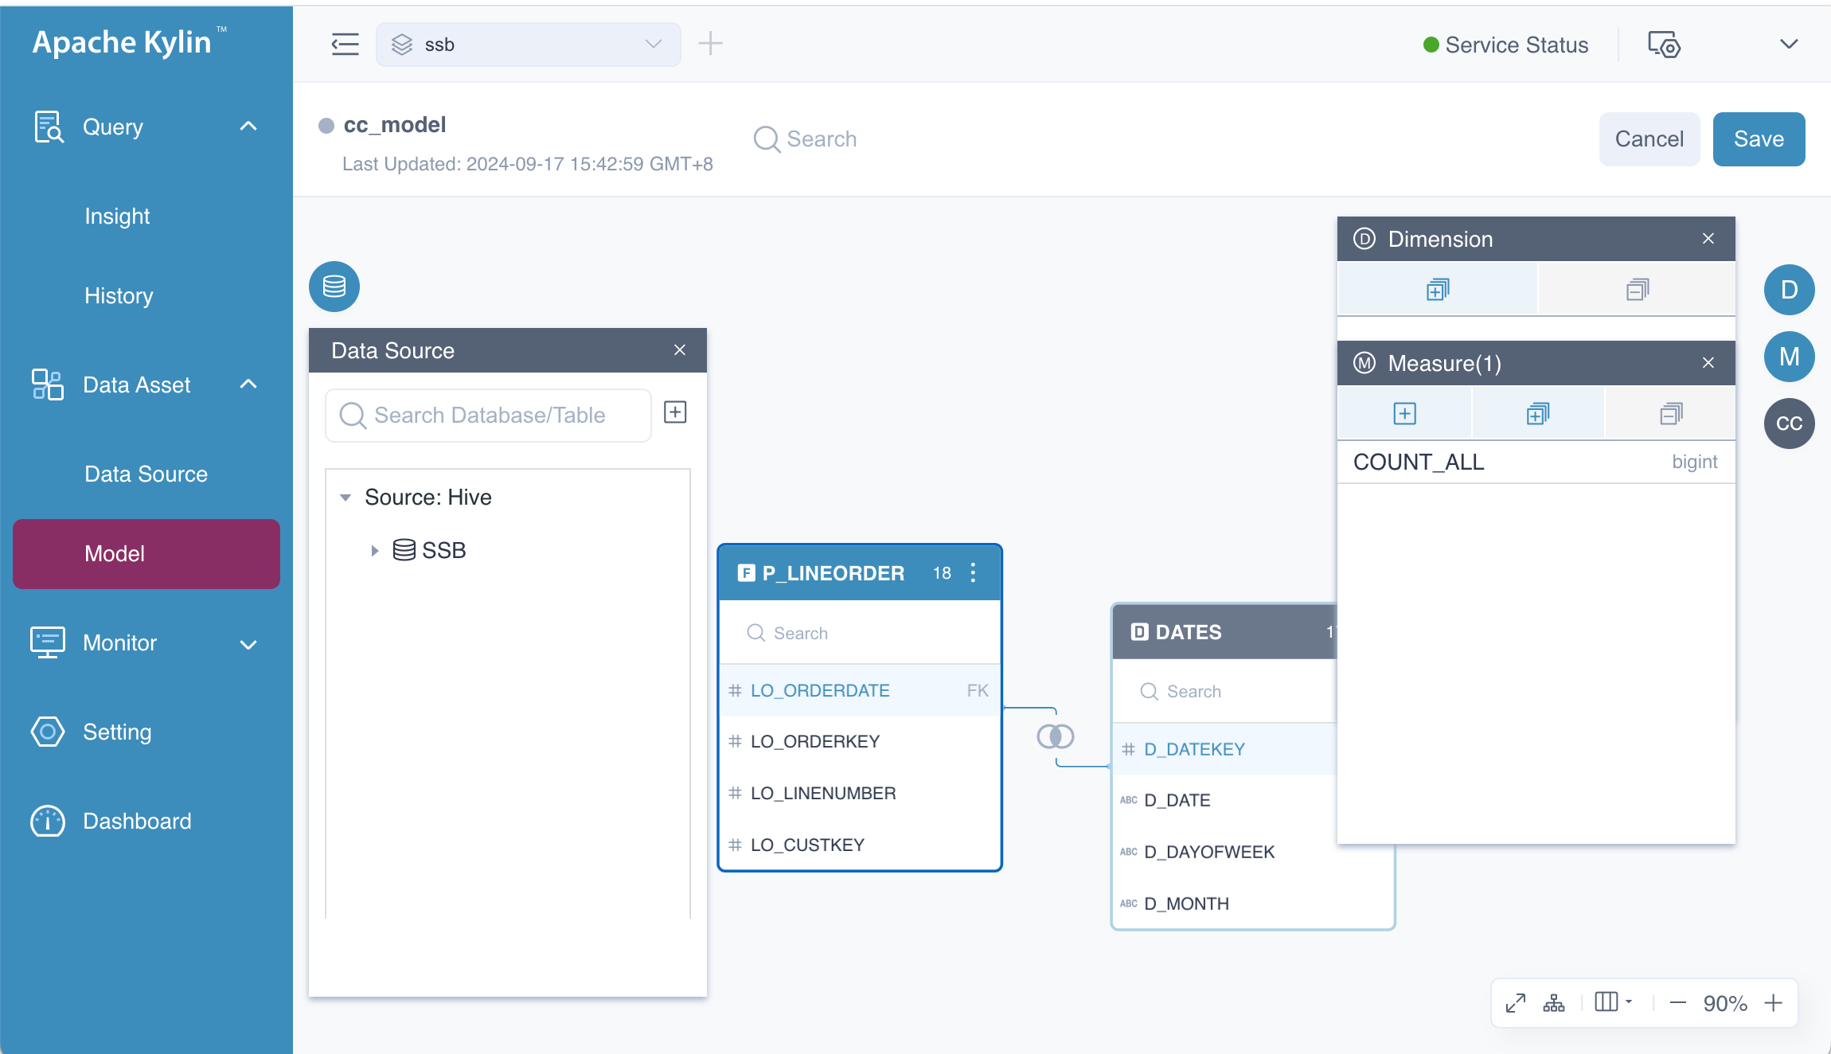Image resolution: width=1831 pixels, height=1054 pixels.
Task: Toggle the Measure panel with M button
Action: point(1789,357)
